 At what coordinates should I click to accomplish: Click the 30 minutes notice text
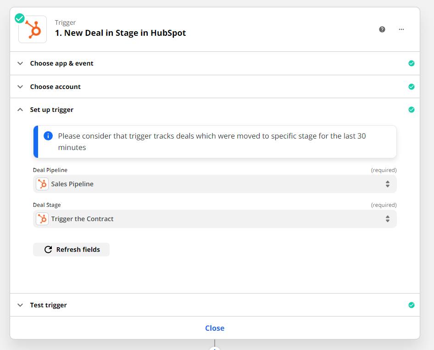tap(212, 142)
